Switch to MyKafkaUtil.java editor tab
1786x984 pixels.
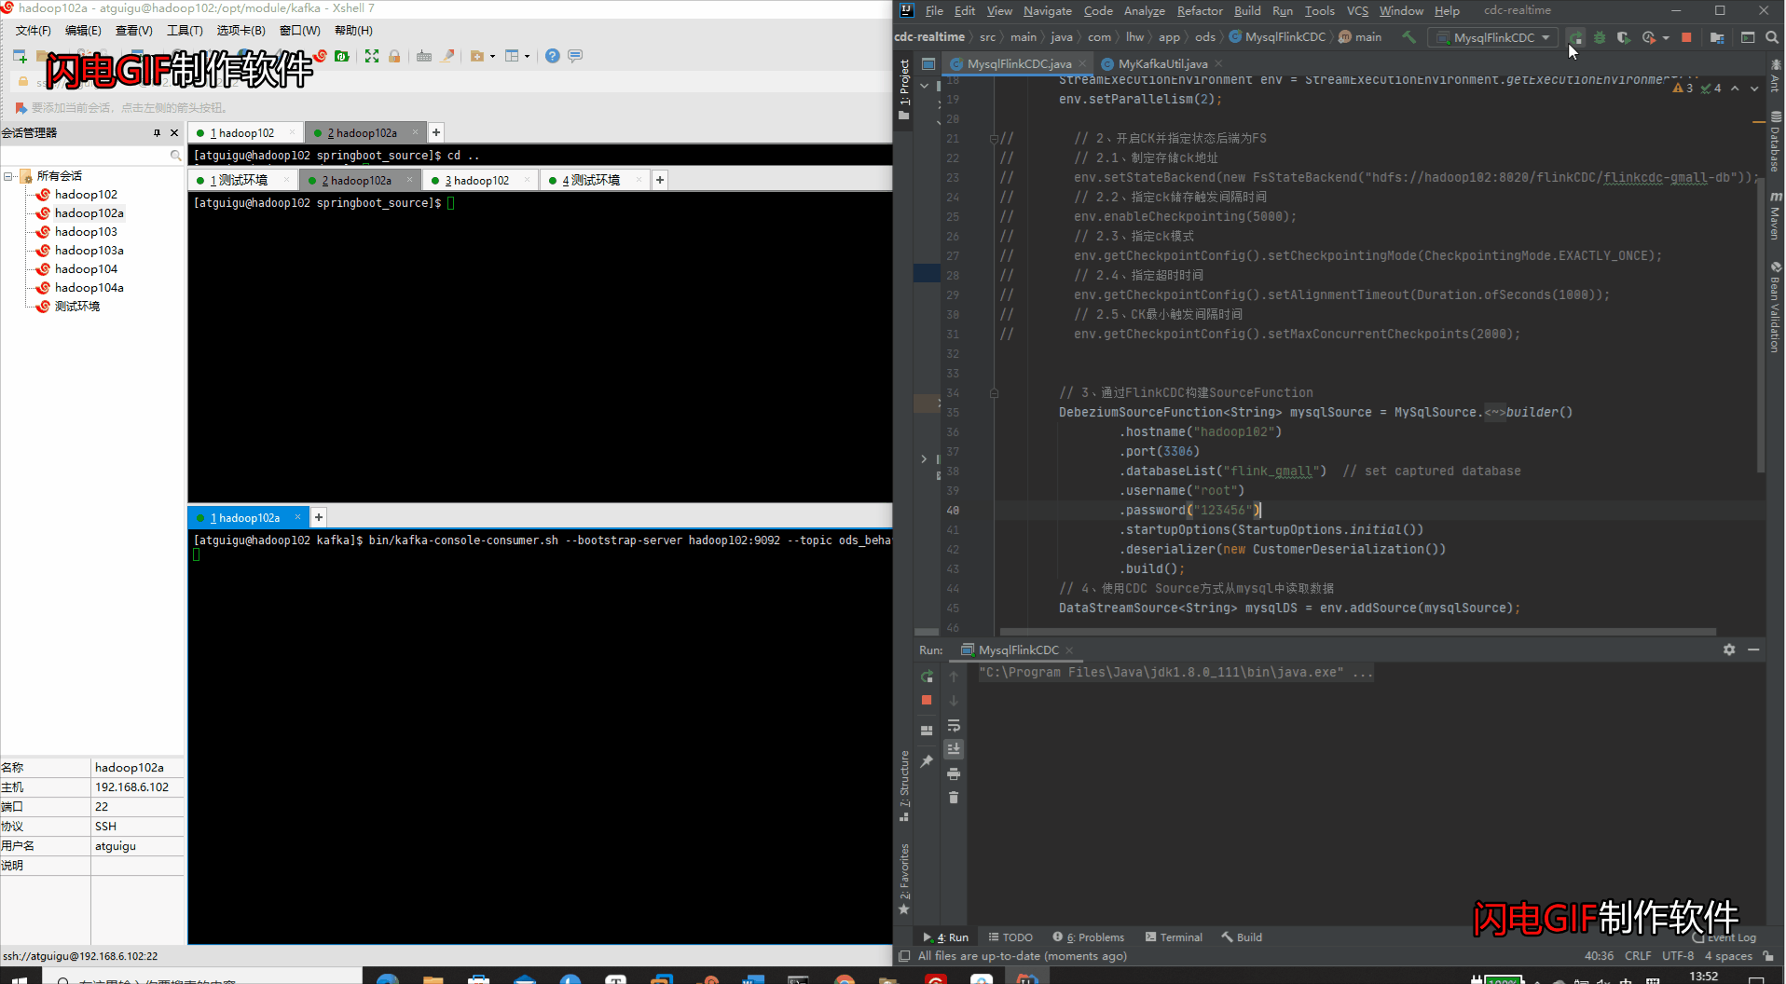click(1162, 64)
